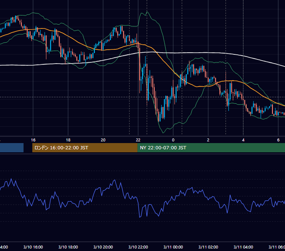Click the 2 hour label on the price chart axis
285x251 pixels.
click(208, 140)
